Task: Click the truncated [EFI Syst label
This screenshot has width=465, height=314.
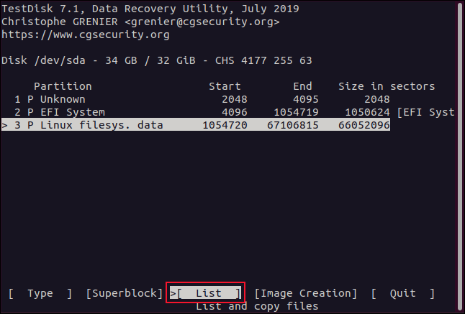Action: click(x=425, y=112)
